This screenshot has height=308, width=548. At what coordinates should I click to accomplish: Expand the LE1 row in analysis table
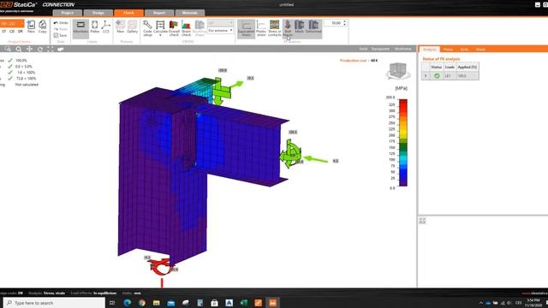(426, 76)
